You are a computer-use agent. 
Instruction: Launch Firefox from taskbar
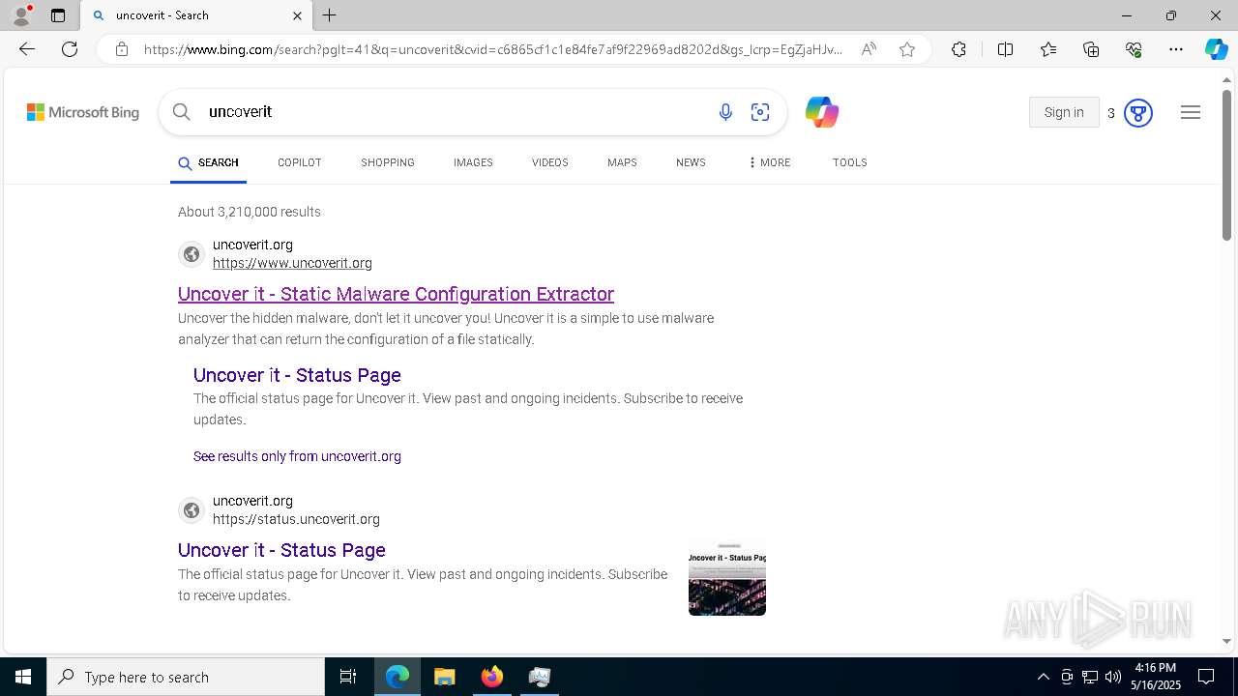(x=492, y=677)
